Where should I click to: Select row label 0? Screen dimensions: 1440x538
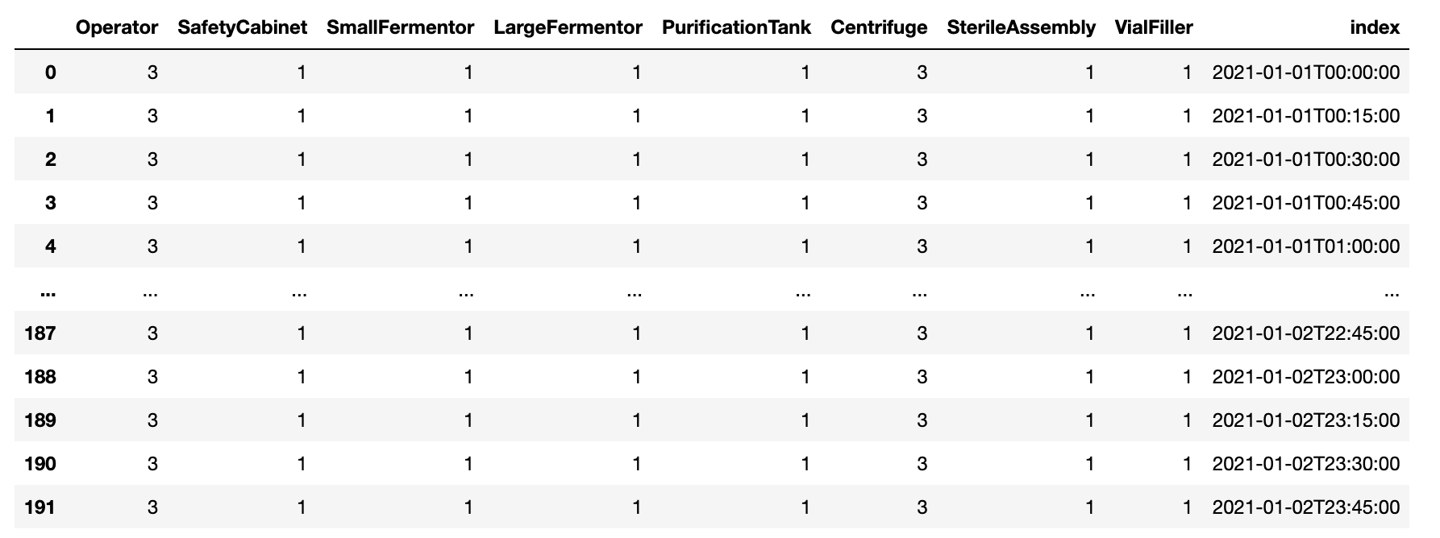click(50, 72)
